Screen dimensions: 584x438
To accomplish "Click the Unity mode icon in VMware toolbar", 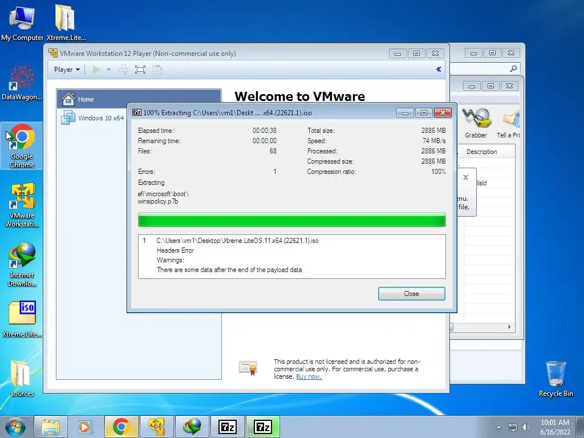I will (x=157, y=69).
